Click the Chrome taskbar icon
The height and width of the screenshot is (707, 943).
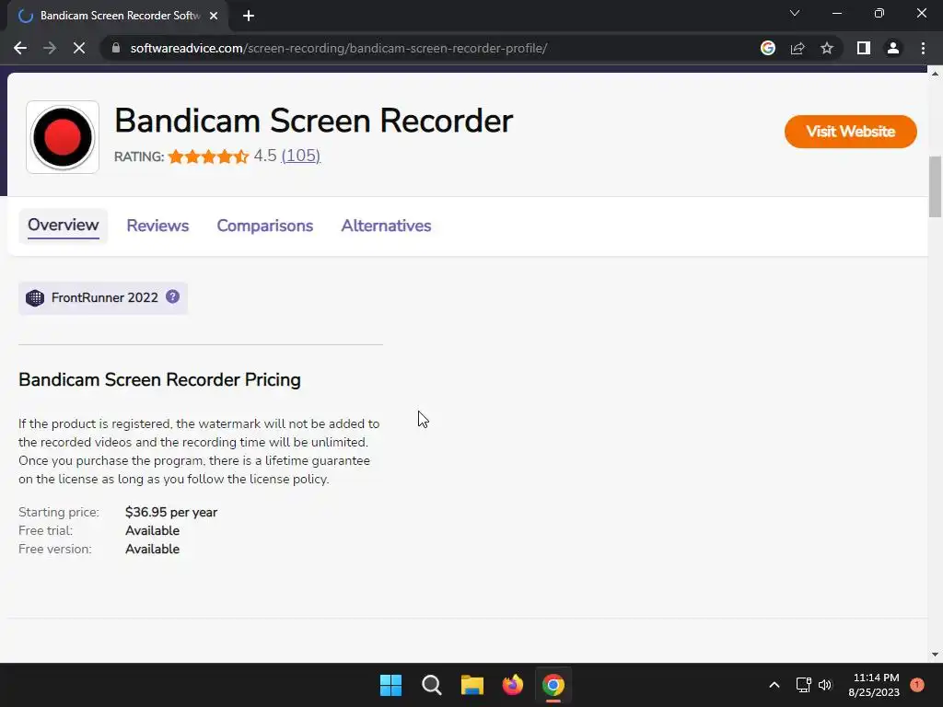click(x=553, y=685)
